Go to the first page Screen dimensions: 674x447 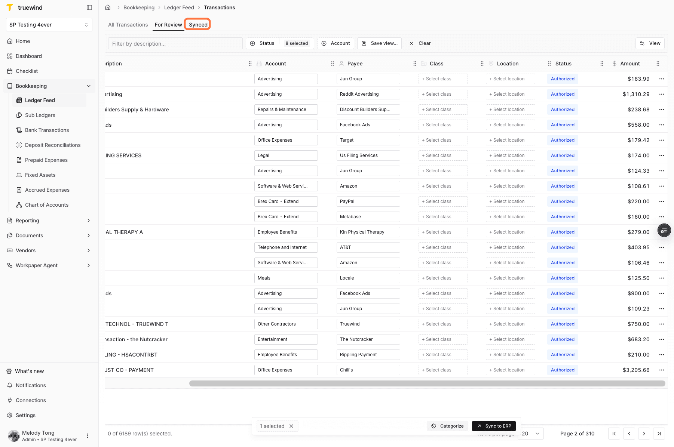614,434
